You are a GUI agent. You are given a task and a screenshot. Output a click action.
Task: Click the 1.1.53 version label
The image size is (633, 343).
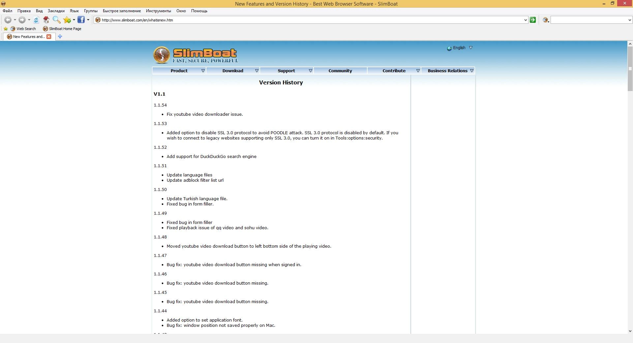160,124
